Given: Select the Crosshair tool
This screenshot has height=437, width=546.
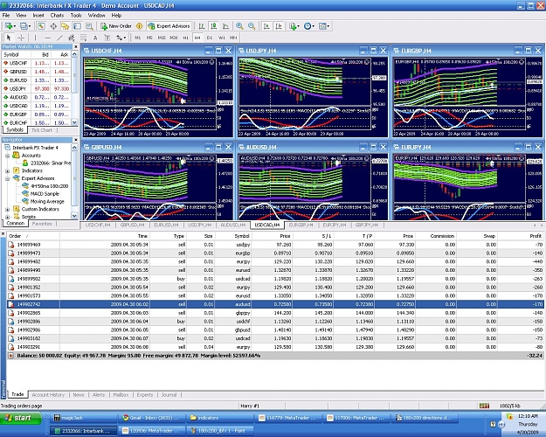Looking at the screenshot, I should point(21,38).
